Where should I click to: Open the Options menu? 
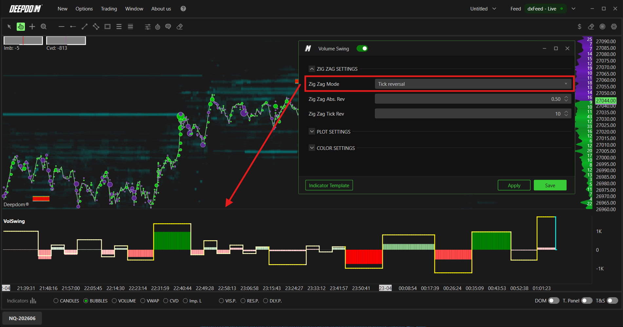84,9
